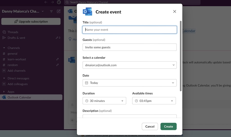Click the Title input field
Image resolution: width=231 pixels, height=137 pixels.
(x=130, y=30)
